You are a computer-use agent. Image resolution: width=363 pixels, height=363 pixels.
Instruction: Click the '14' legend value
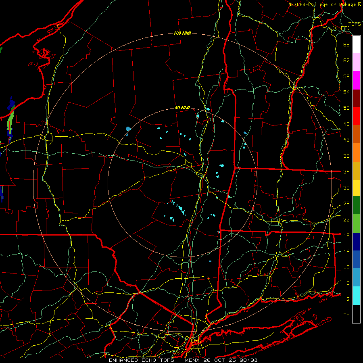[346, 251]
